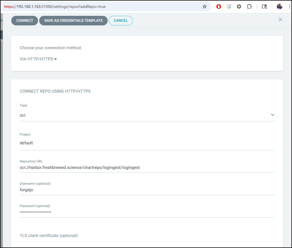
Task: Bookmark this page with the star icon
Action: 205,6
